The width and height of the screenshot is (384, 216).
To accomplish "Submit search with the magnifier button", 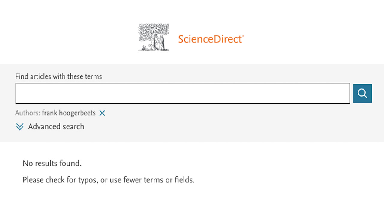I will [x=362, y=93].
